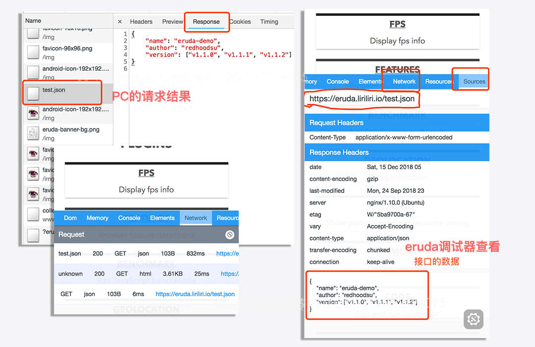The image size is (535, 347).
Task: Open Console tab in left eruda panel
Action: (129, 218)
